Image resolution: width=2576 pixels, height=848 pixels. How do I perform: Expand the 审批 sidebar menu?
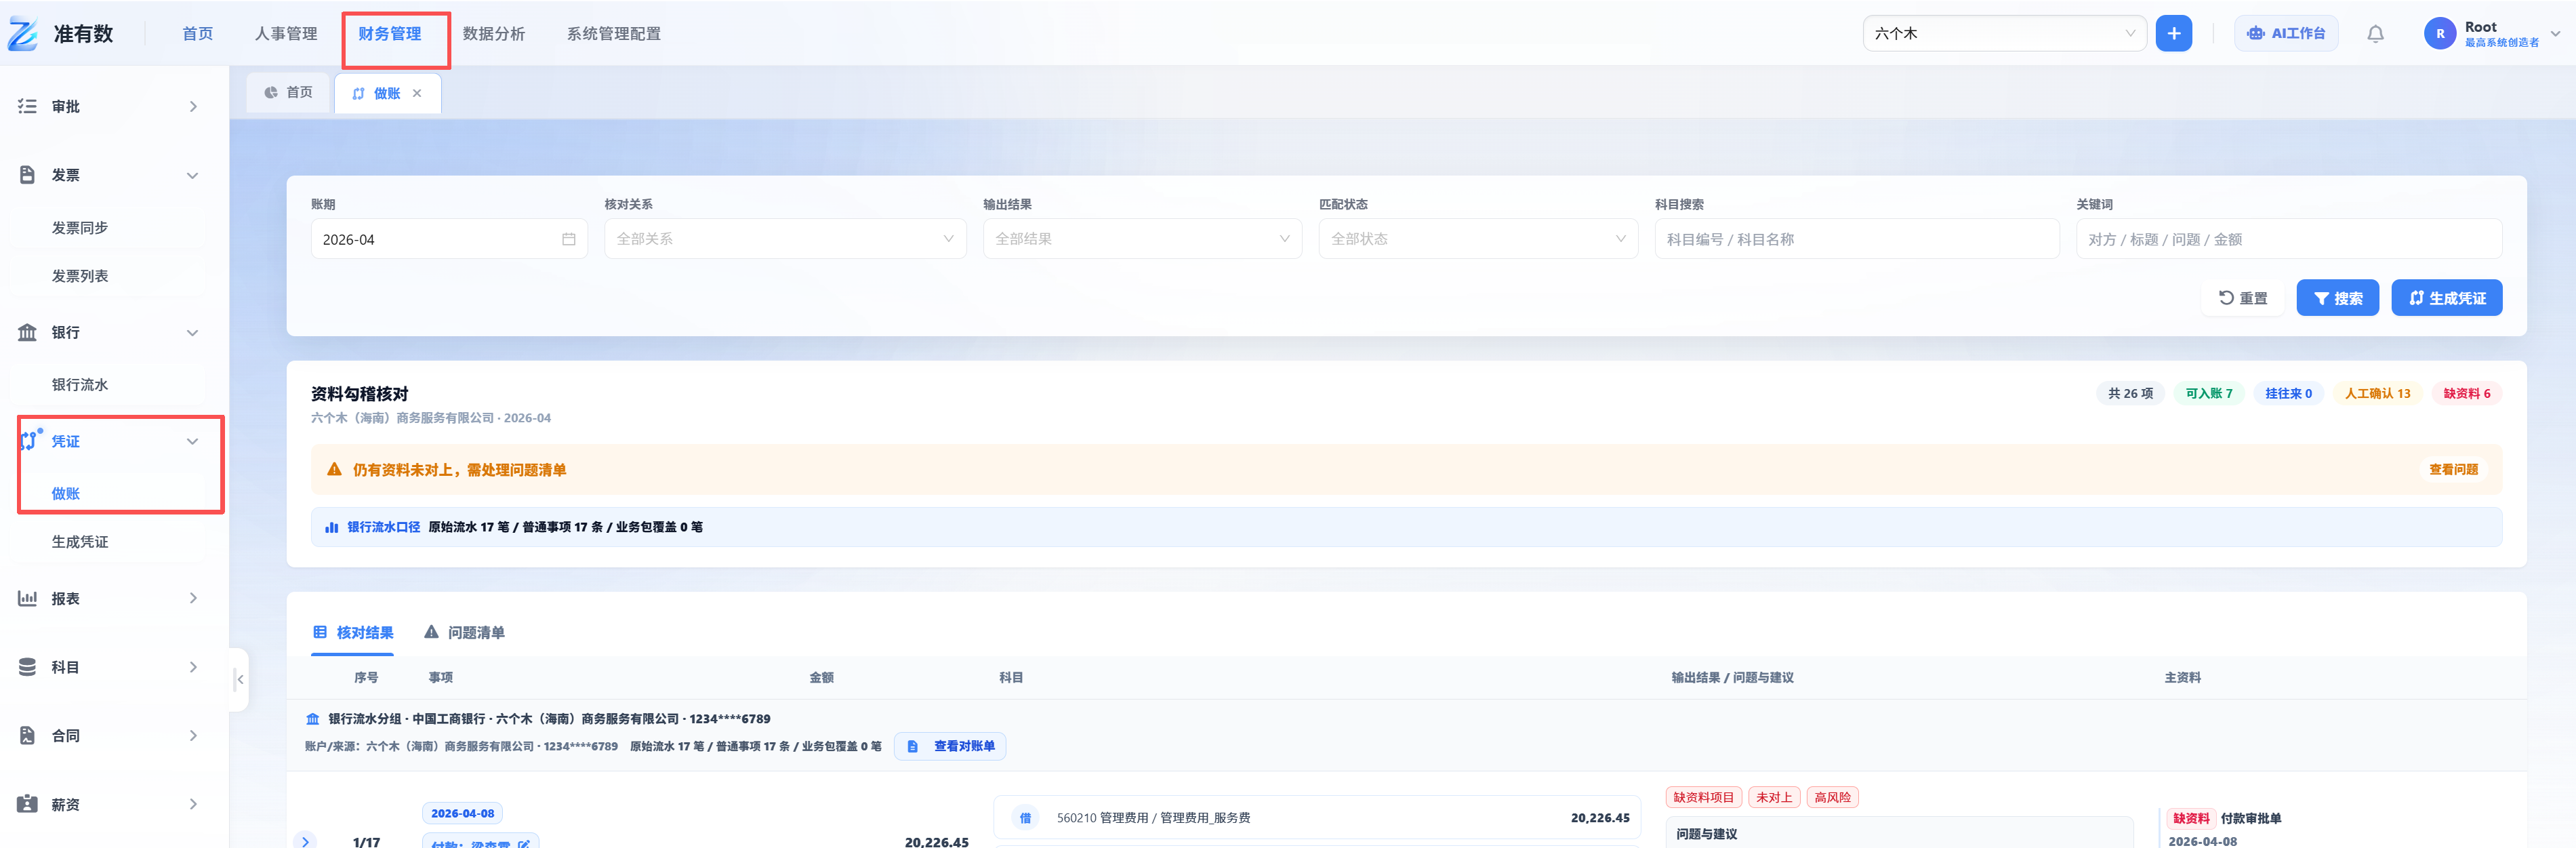point(193,106)
